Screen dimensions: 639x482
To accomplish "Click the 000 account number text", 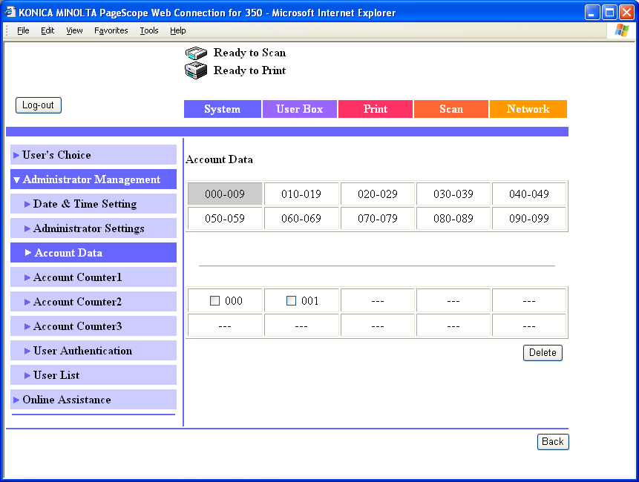I will (x=234, y=301).
